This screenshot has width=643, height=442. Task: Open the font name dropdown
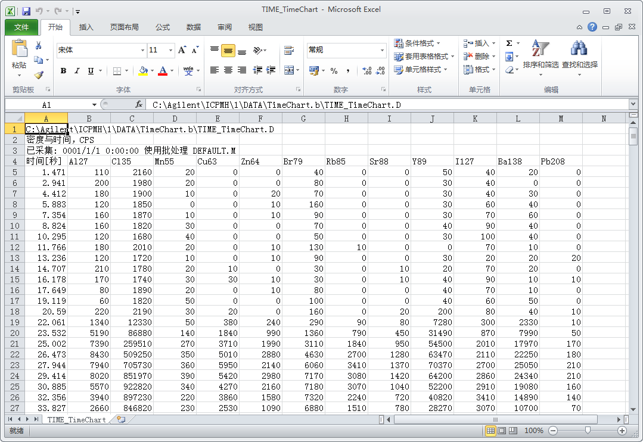142,50
